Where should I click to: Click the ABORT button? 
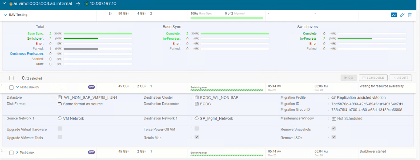pyautogui.click(x=401, y=78)
